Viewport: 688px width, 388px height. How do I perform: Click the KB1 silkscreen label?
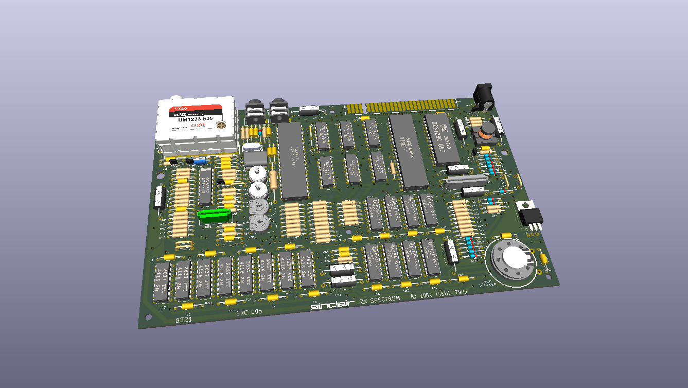coord(209,226)
